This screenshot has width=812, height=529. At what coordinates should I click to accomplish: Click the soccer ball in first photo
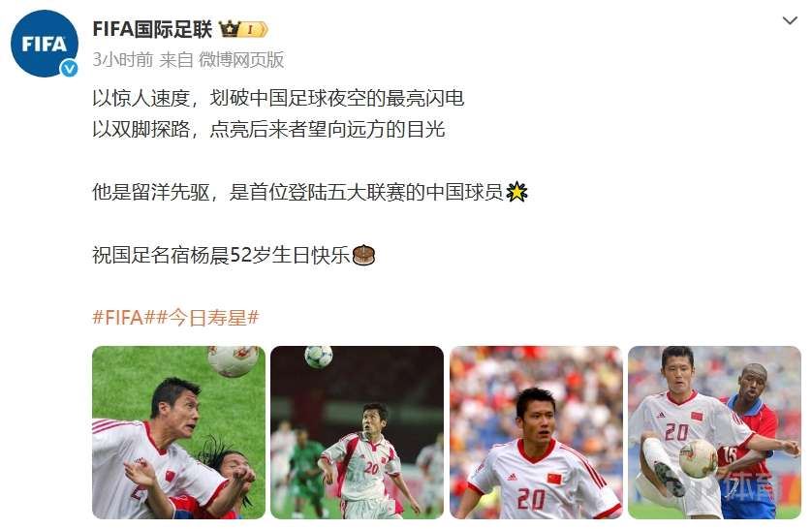click(233, 359)
